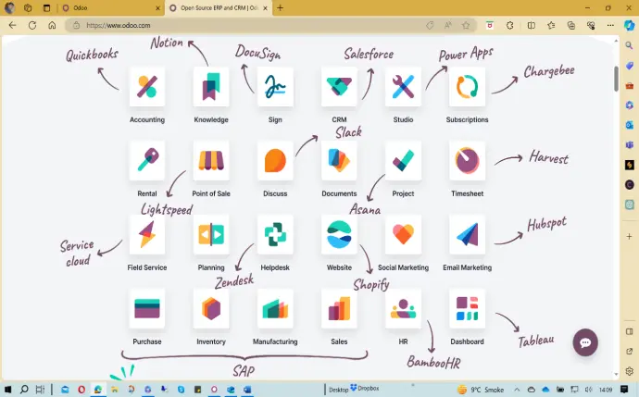Open browser settings and more menu
Image resolution: width=639 pixels, height=397 pixels.
(610, 25)
